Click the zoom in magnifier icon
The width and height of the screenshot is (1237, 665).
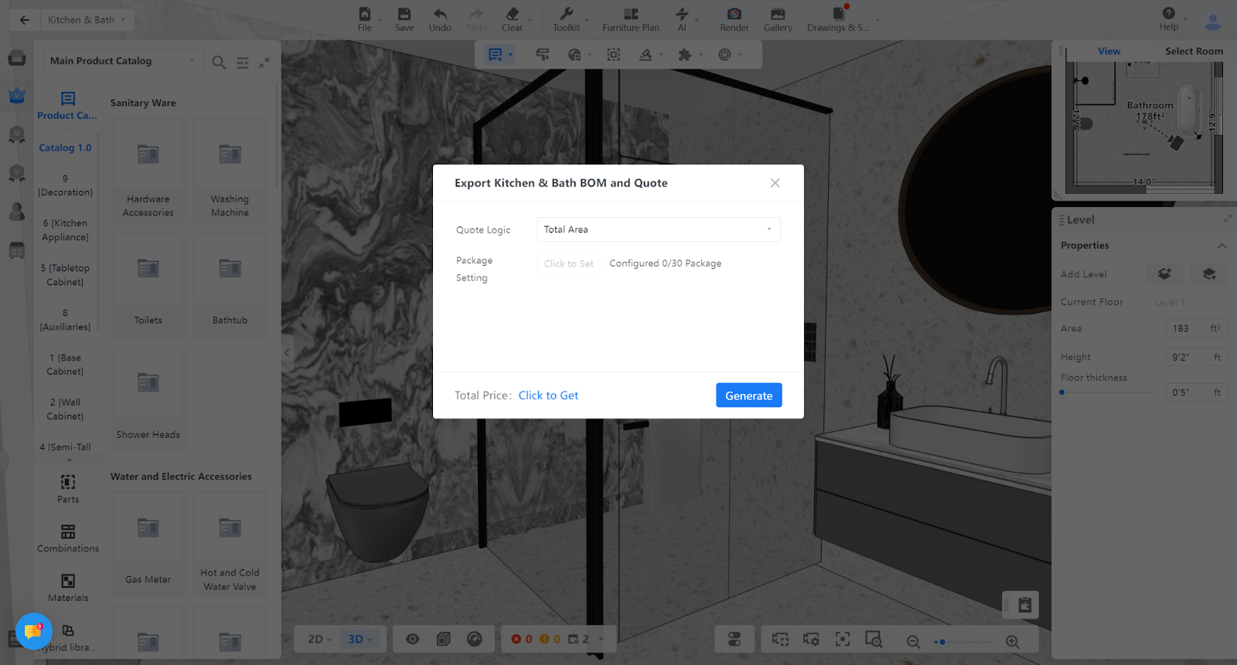1012,642
